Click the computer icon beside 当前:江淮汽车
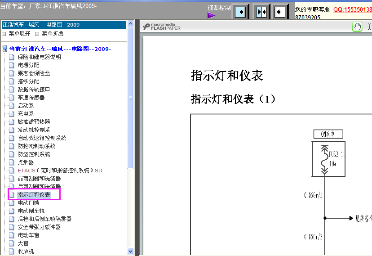 4,49
